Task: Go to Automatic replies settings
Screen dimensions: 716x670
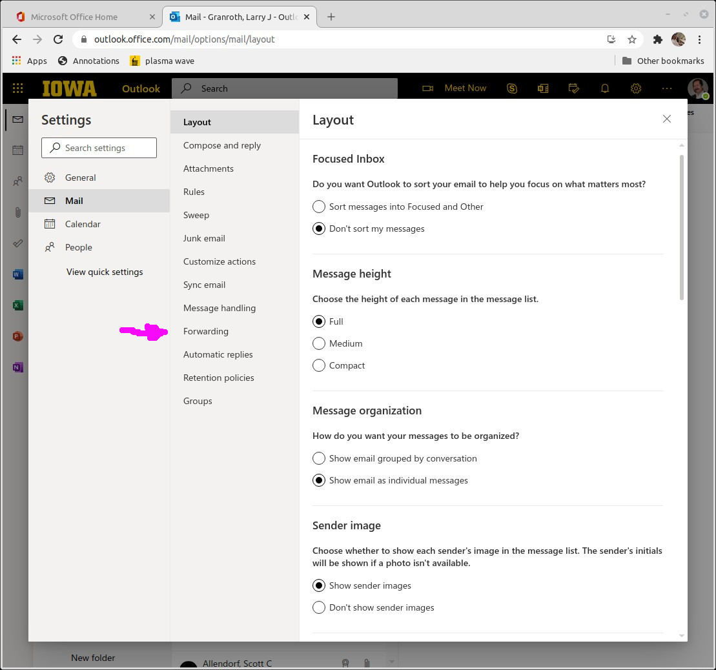Action: [x=218, y=354]
